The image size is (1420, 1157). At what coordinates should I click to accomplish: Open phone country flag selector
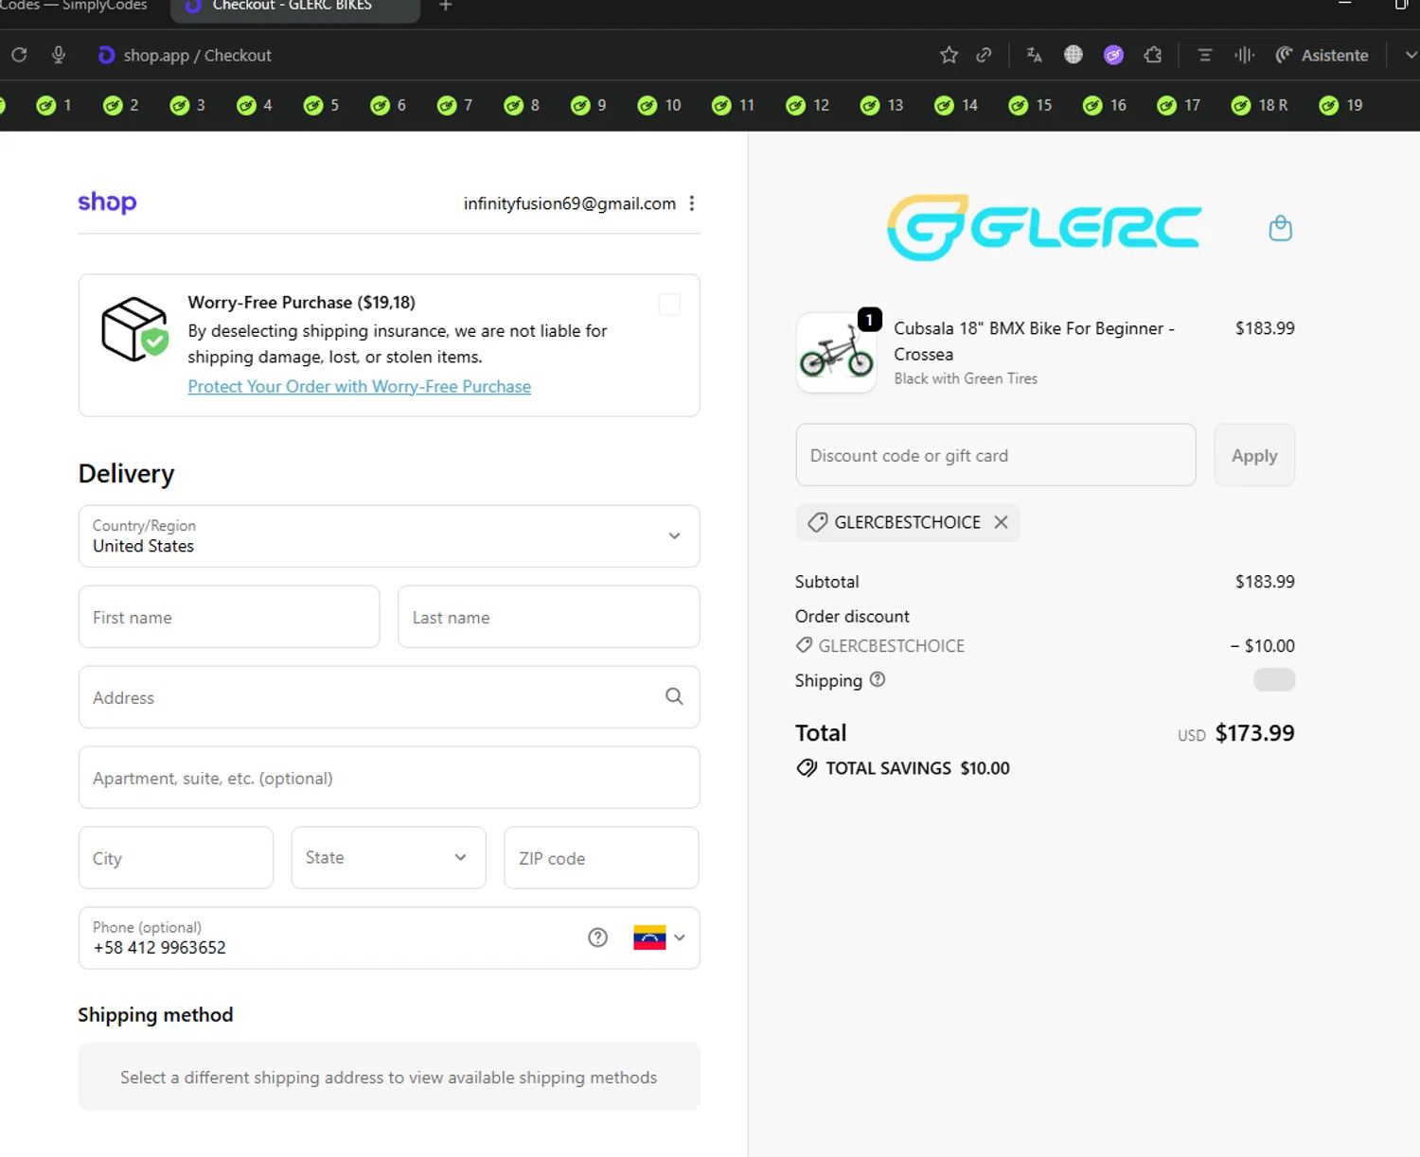(659, 938)
